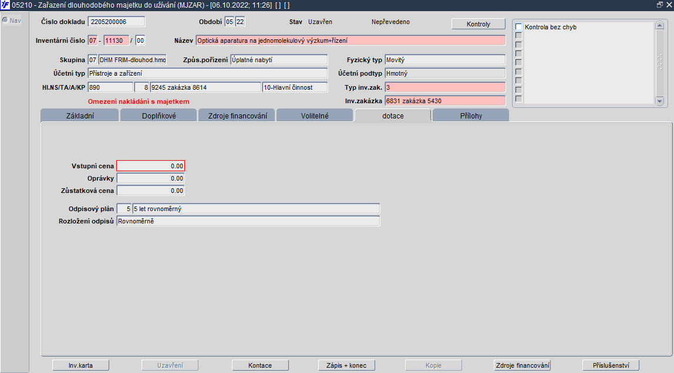Switch to the Základní tab
The height and width of the screenshot is (373, 674).
coord(79,116)
